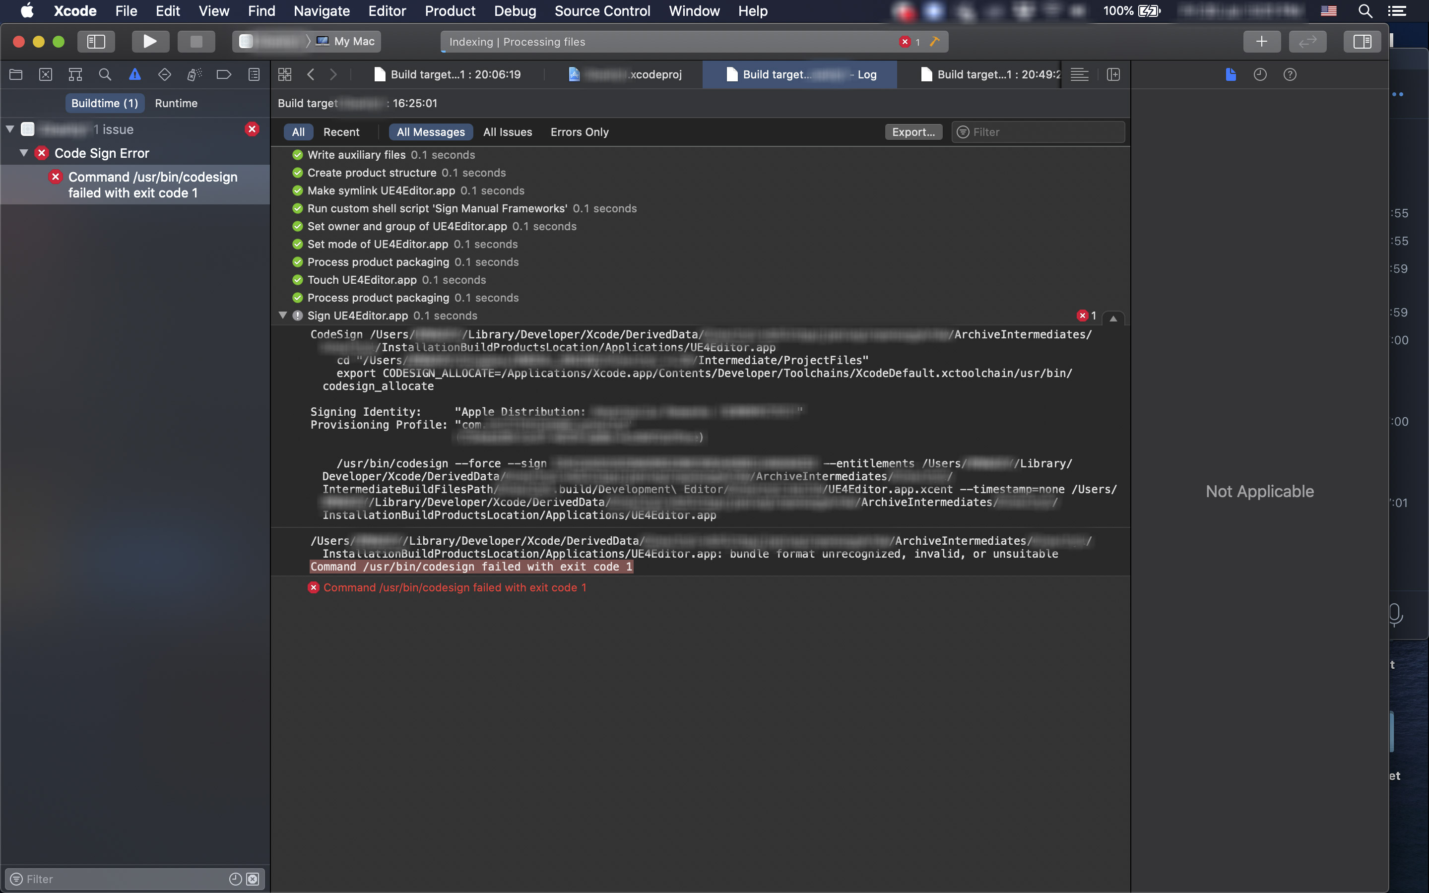Select the Recent log scope button

point(341,131)
